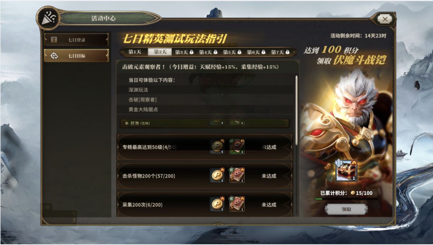Open the locked 第7天 tab

pos(280,52)
